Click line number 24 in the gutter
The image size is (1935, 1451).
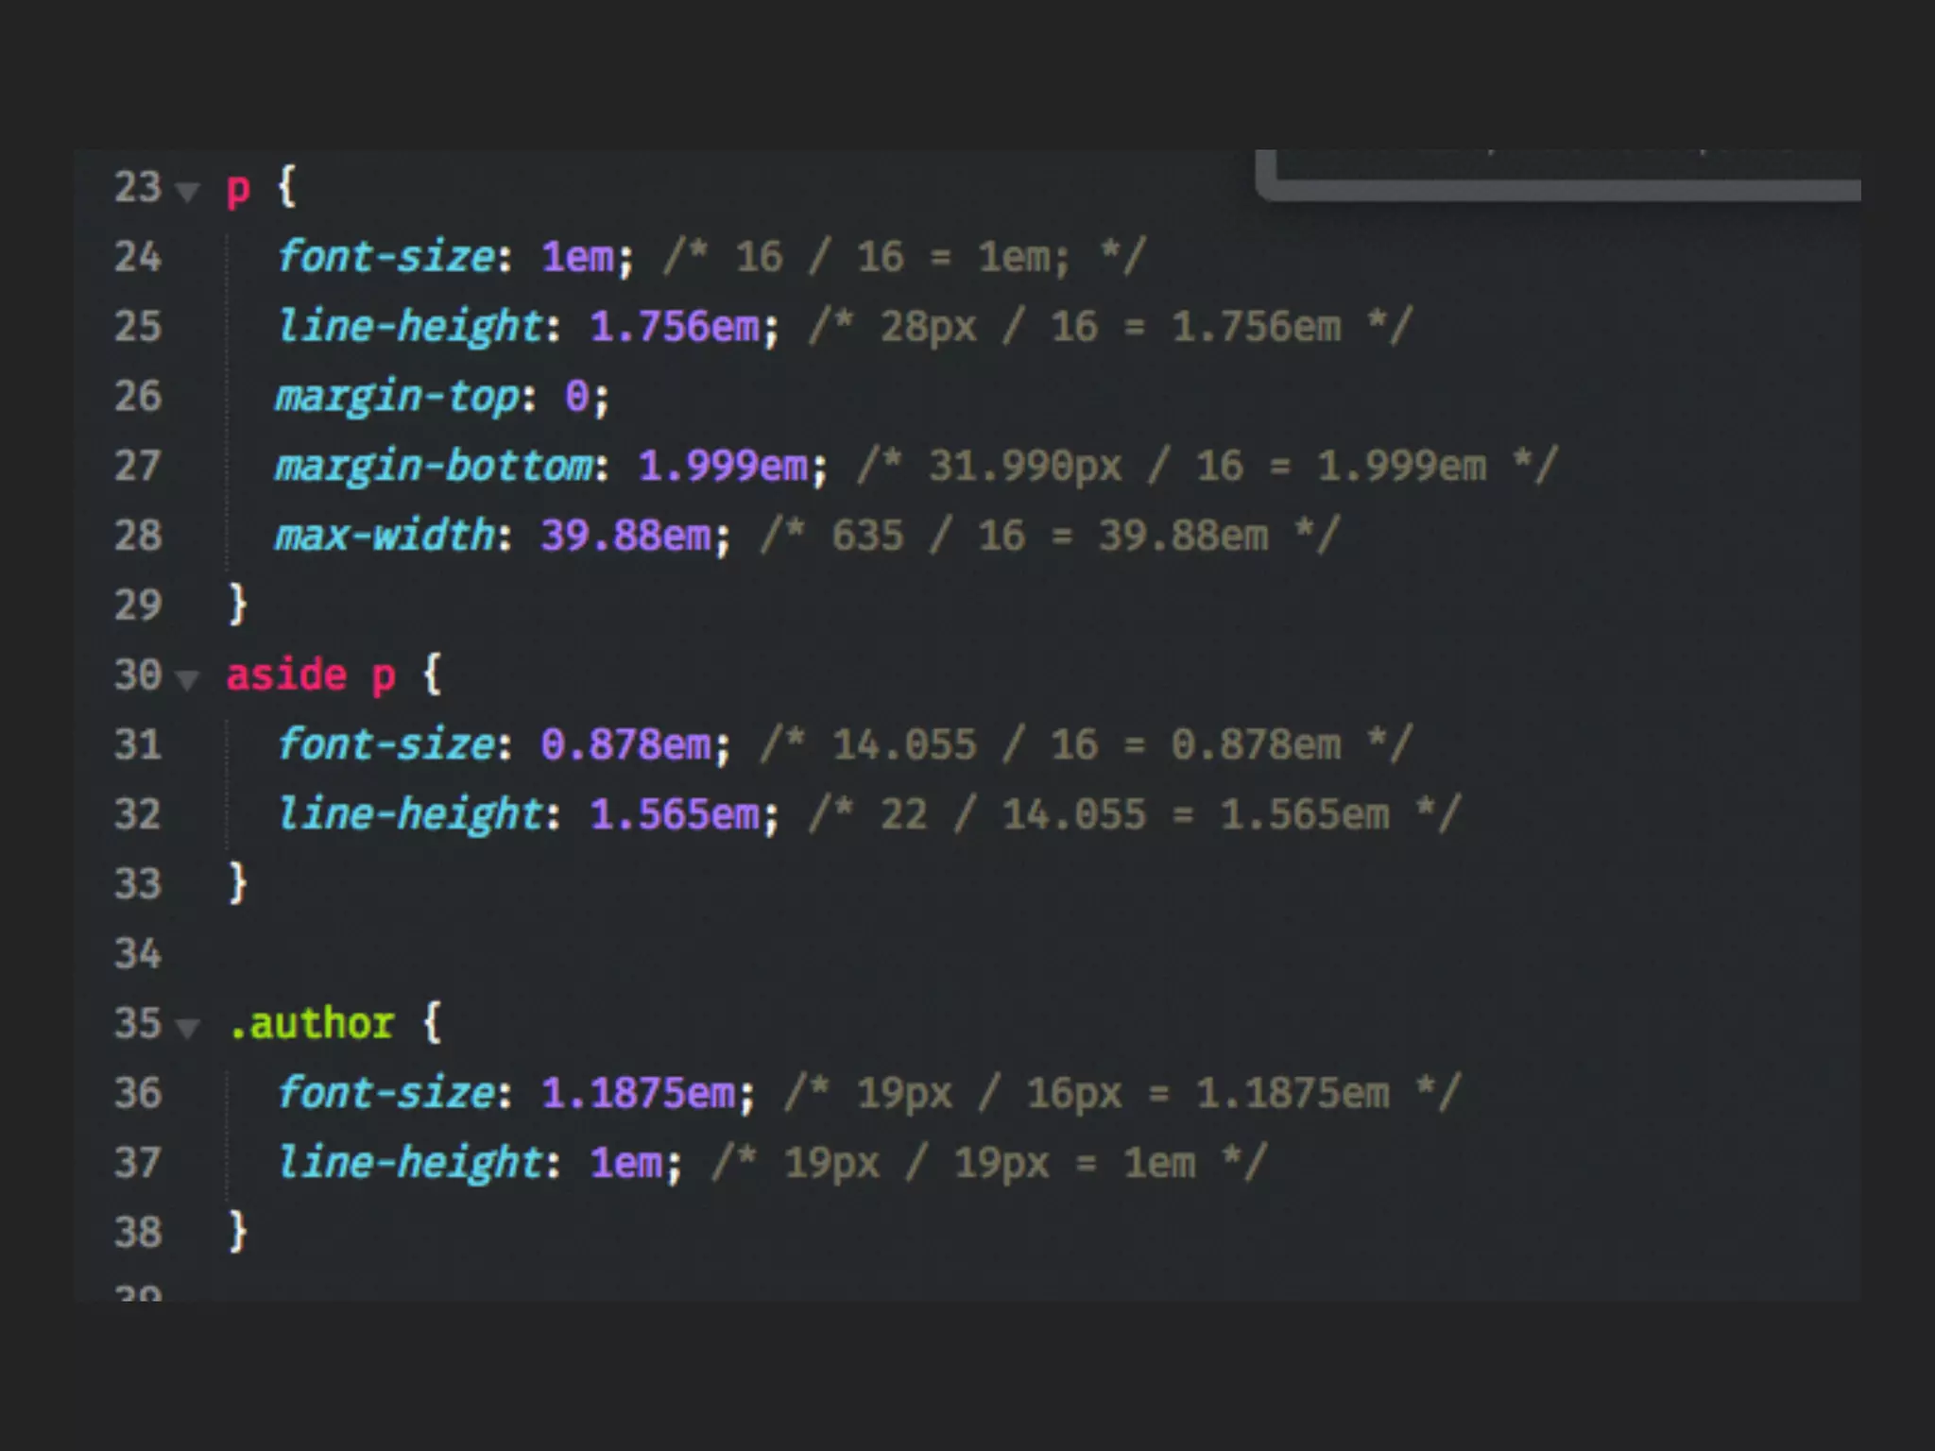138,257
